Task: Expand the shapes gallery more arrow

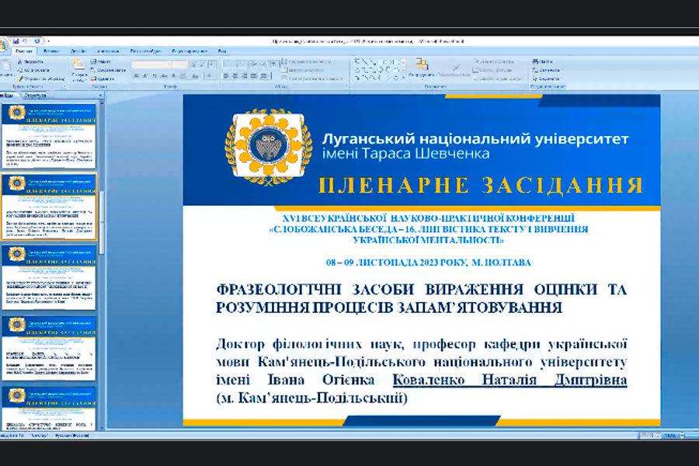Action: click(x=403, y=78)
